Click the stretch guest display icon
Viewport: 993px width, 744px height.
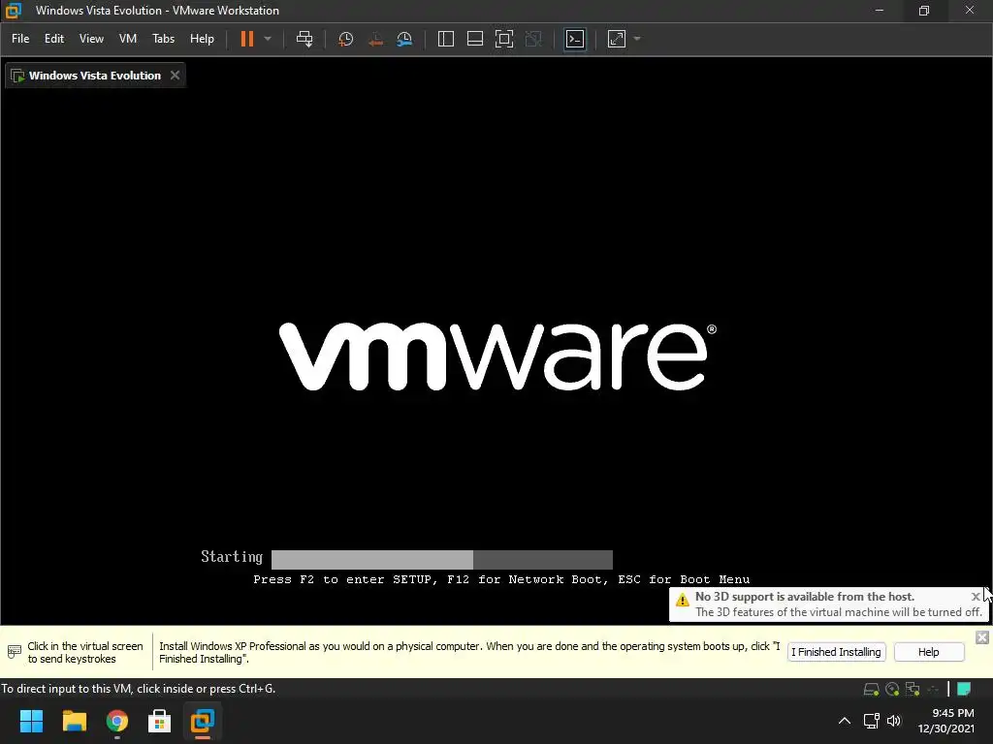[616, 39]
